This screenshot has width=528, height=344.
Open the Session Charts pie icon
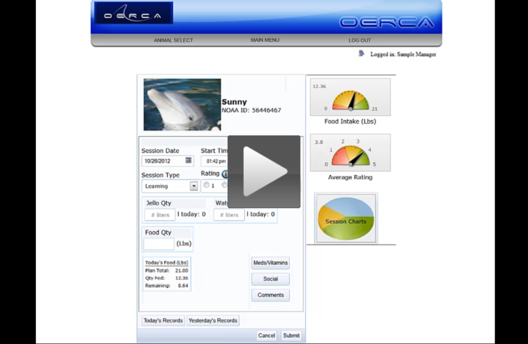pos(346,218)
